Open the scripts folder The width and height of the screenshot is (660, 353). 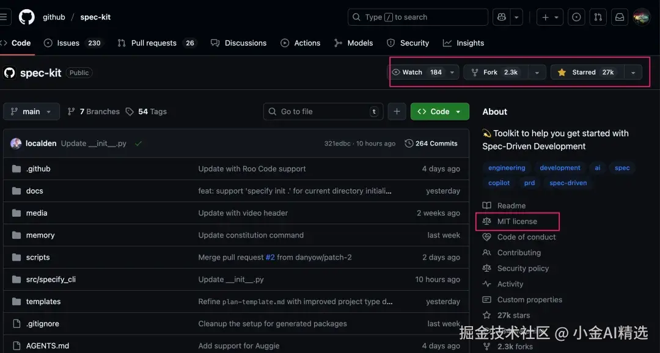(x=38, y=258)
